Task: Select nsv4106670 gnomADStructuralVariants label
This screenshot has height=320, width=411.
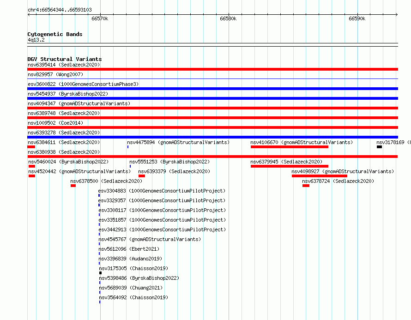Action: tap(302, 142)
